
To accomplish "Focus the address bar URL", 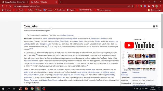I will coord(28,6).
